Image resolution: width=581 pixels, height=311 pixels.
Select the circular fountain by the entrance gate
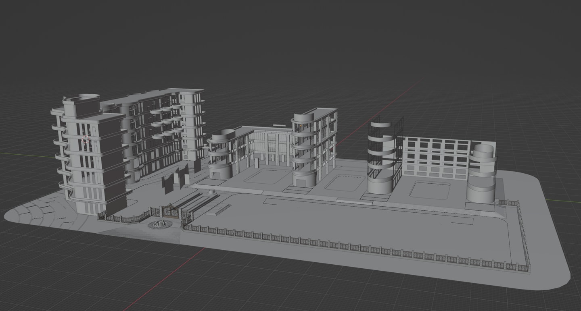pos(161,224)
